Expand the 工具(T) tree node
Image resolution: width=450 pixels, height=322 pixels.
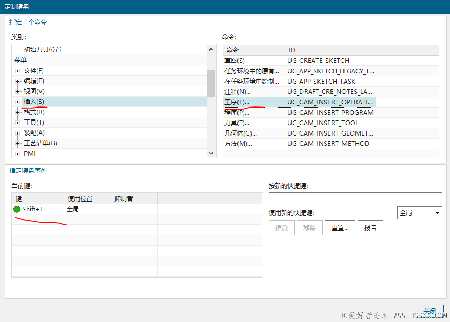(x=17, y=123)
